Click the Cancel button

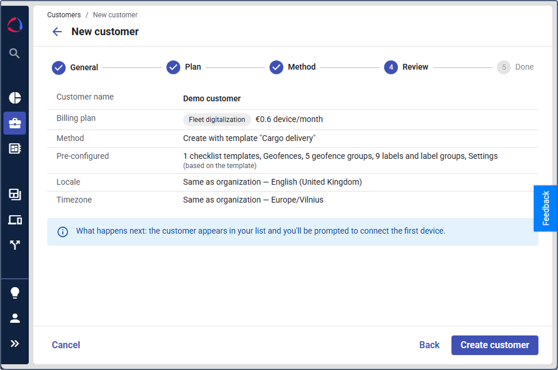pyautogui.click(x=66, y=345)
